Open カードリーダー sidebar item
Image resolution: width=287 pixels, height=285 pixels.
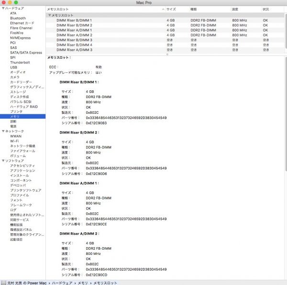click(x=21, y=82)
